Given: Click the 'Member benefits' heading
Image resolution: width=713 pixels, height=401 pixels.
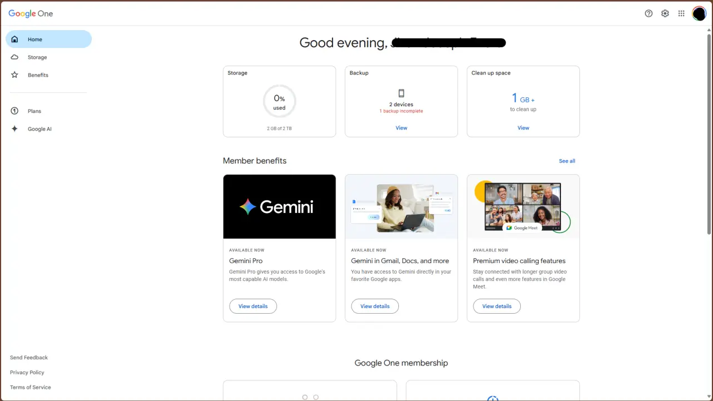Looking at the screenshot, I should [255, 161].
